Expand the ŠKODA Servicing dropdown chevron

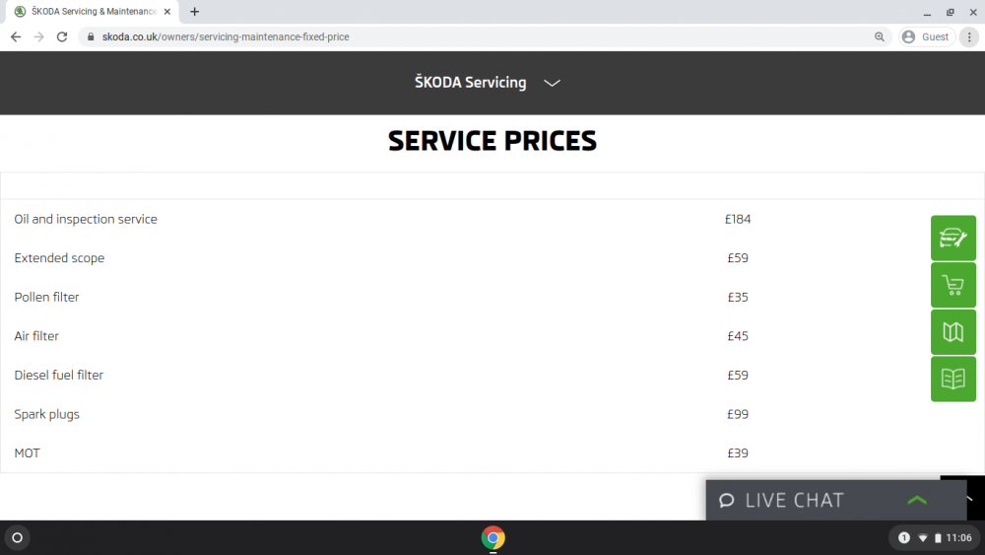point(552,83)
